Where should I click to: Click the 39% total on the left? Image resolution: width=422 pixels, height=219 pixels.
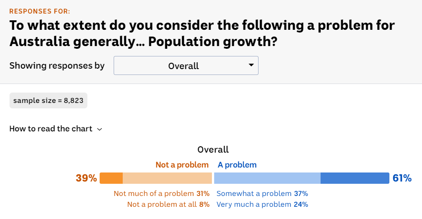[86, 178]
